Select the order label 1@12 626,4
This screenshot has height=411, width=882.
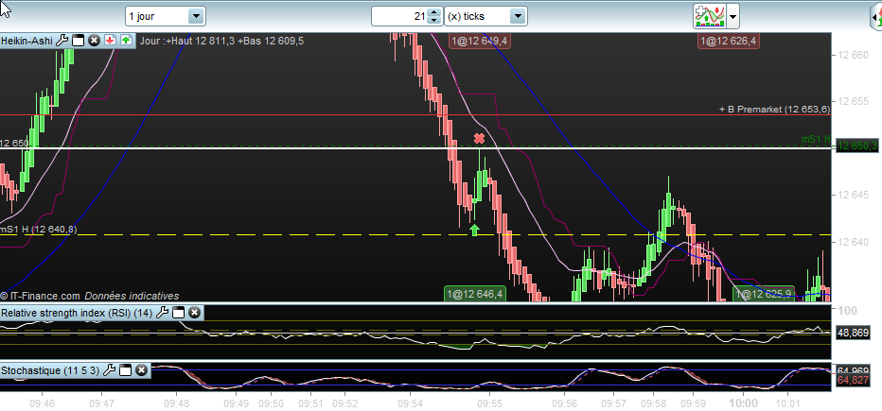(729, 41)
